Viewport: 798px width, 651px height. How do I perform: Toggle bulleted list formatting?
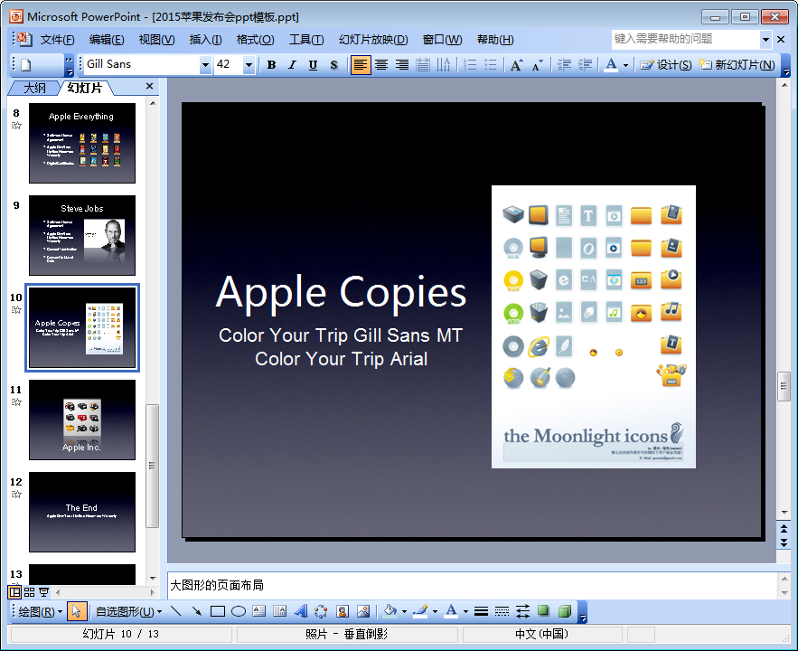(x=491, y=64)
